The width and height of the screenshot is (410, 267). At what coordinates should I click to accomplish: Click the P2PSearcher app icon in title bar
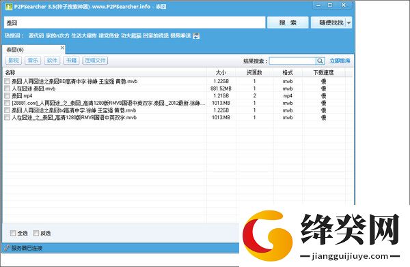(x=9, y=7)
